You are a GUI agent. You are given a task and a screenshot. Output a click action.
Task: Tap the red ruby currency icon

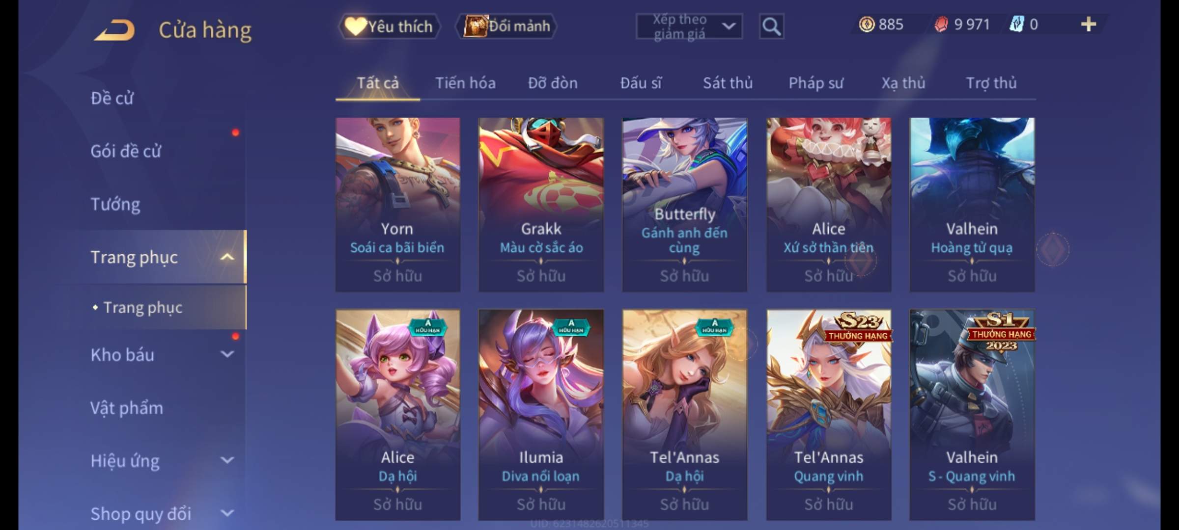[x=941, y=25]
